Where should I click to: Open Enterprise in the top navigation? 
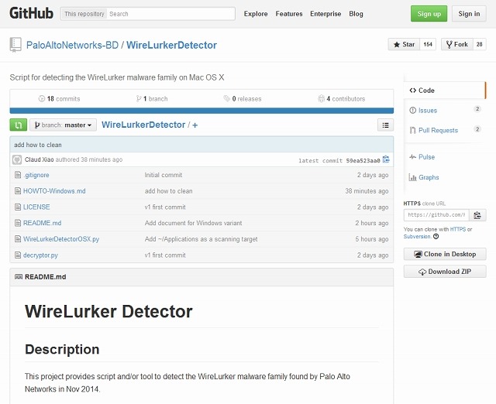[x=325, y=14]
